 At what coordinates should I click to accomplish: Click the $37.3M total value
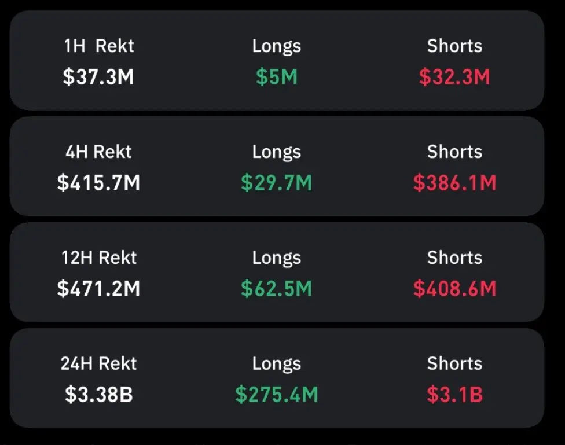[98, 77]
